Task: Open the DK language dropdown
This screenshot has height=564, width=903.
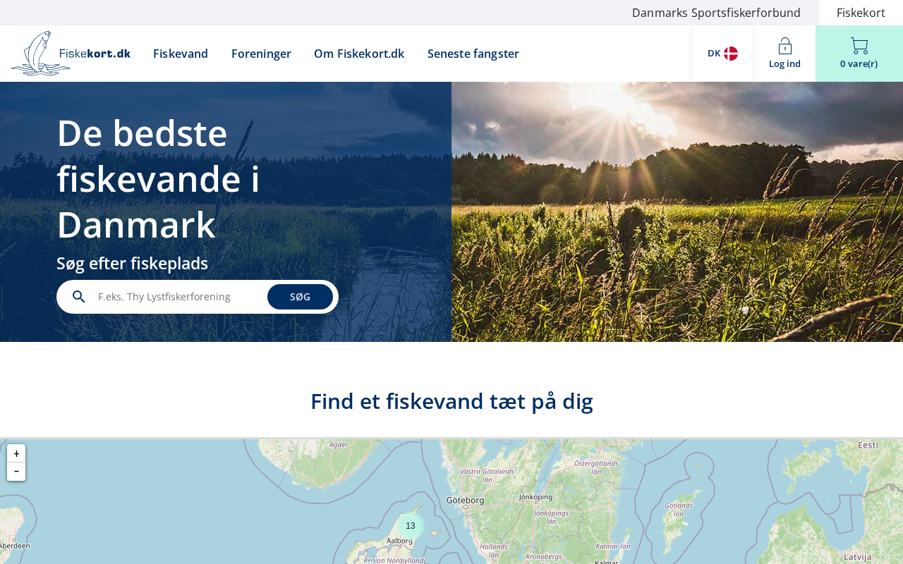Action: 722,54
